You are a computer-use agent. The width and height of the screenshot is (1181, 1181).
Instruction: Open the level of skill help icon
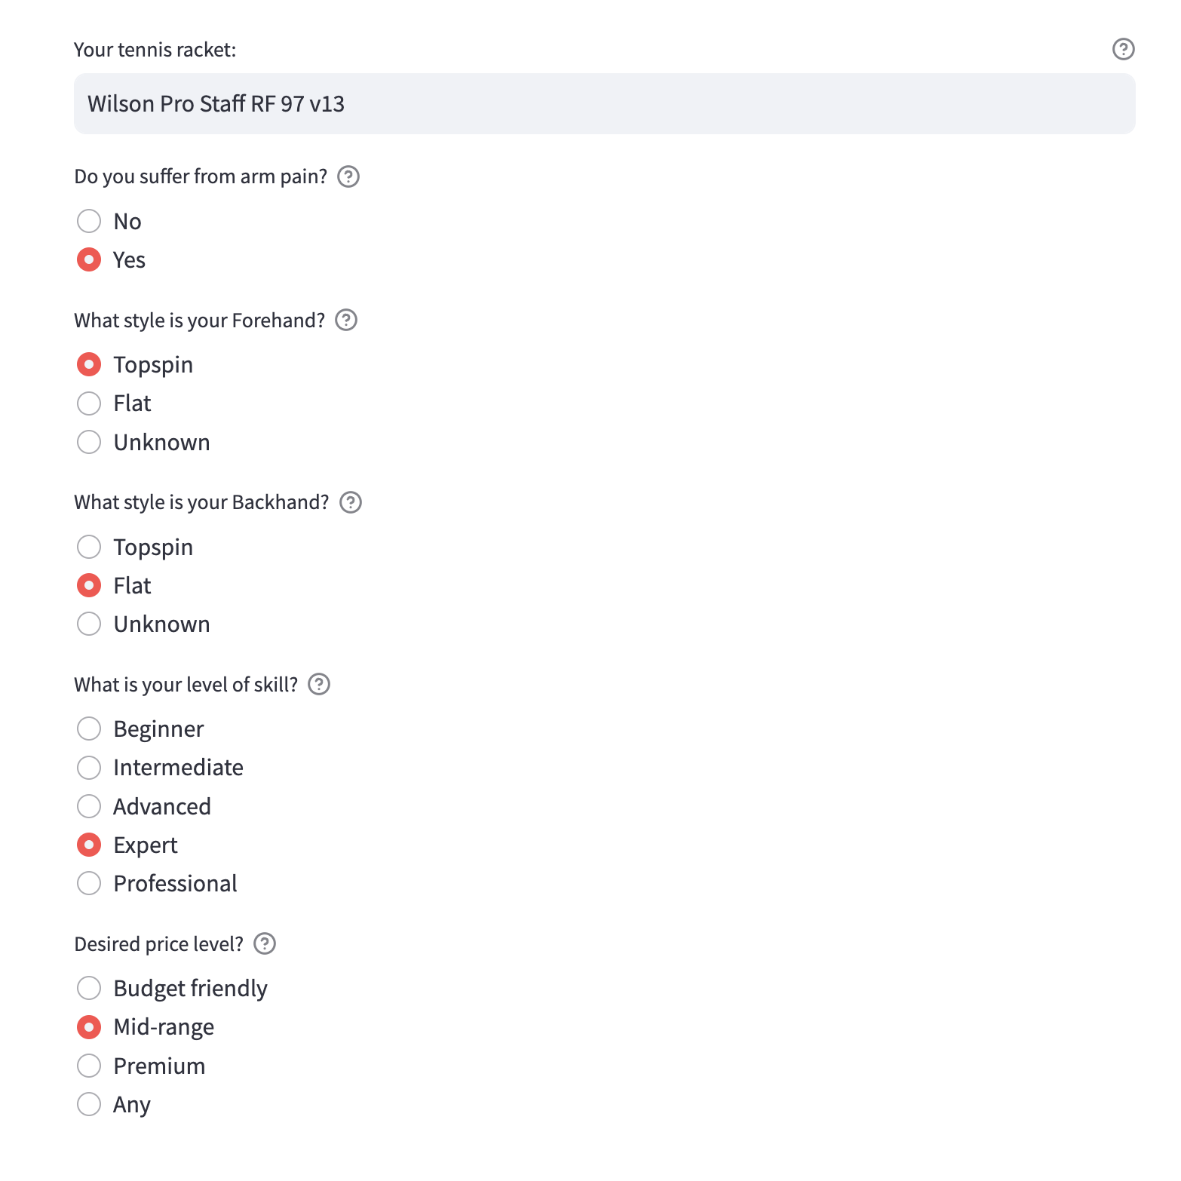click(x=319, y=684)
